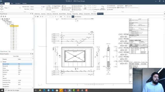165x92 pixels.
Task: Open the DWG Viewer tab
Action: (x=94, y=14)
